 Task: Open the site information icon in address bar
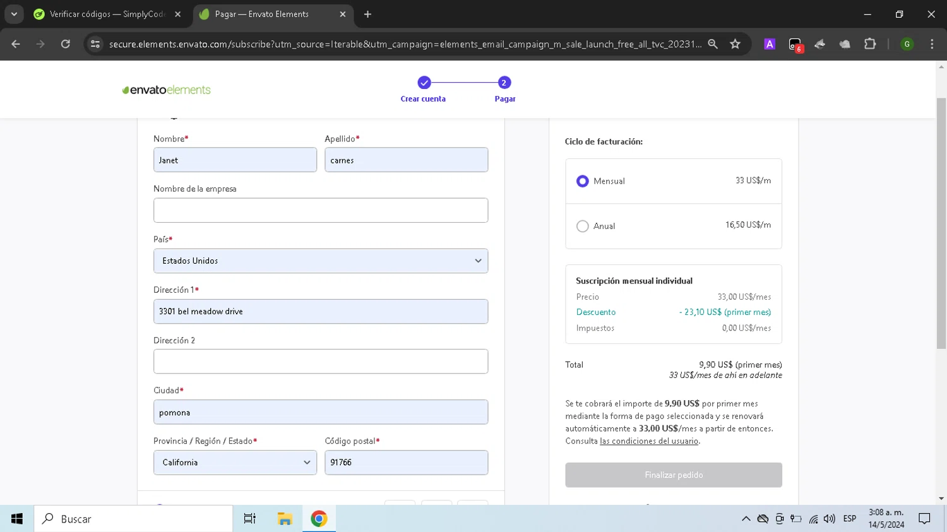[95, 44]
